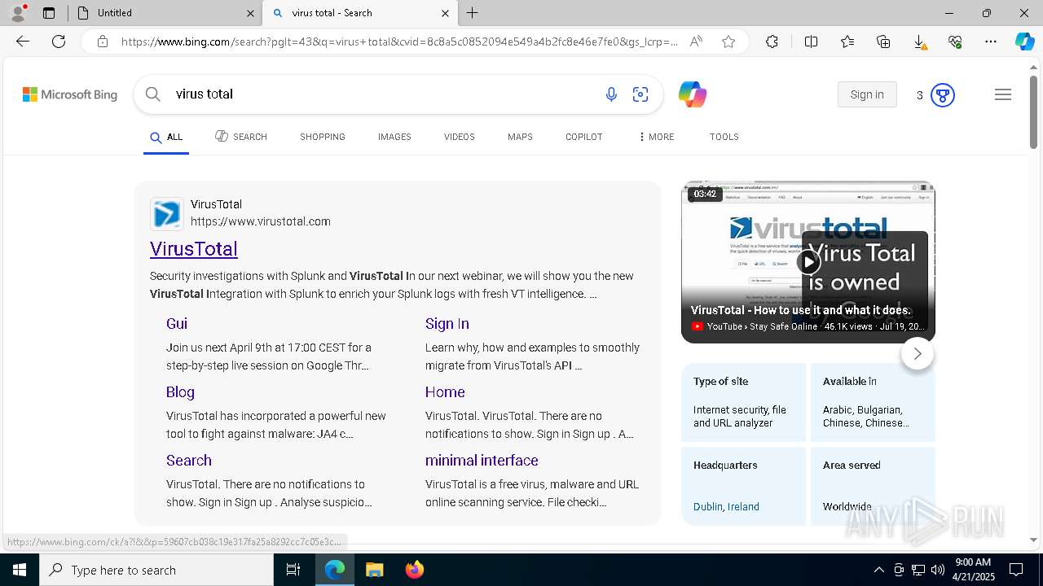Open File Explorer from the taskbar
Image resolution: width=1043 pixels, height=586 pixels.
(x=374, y=570)
